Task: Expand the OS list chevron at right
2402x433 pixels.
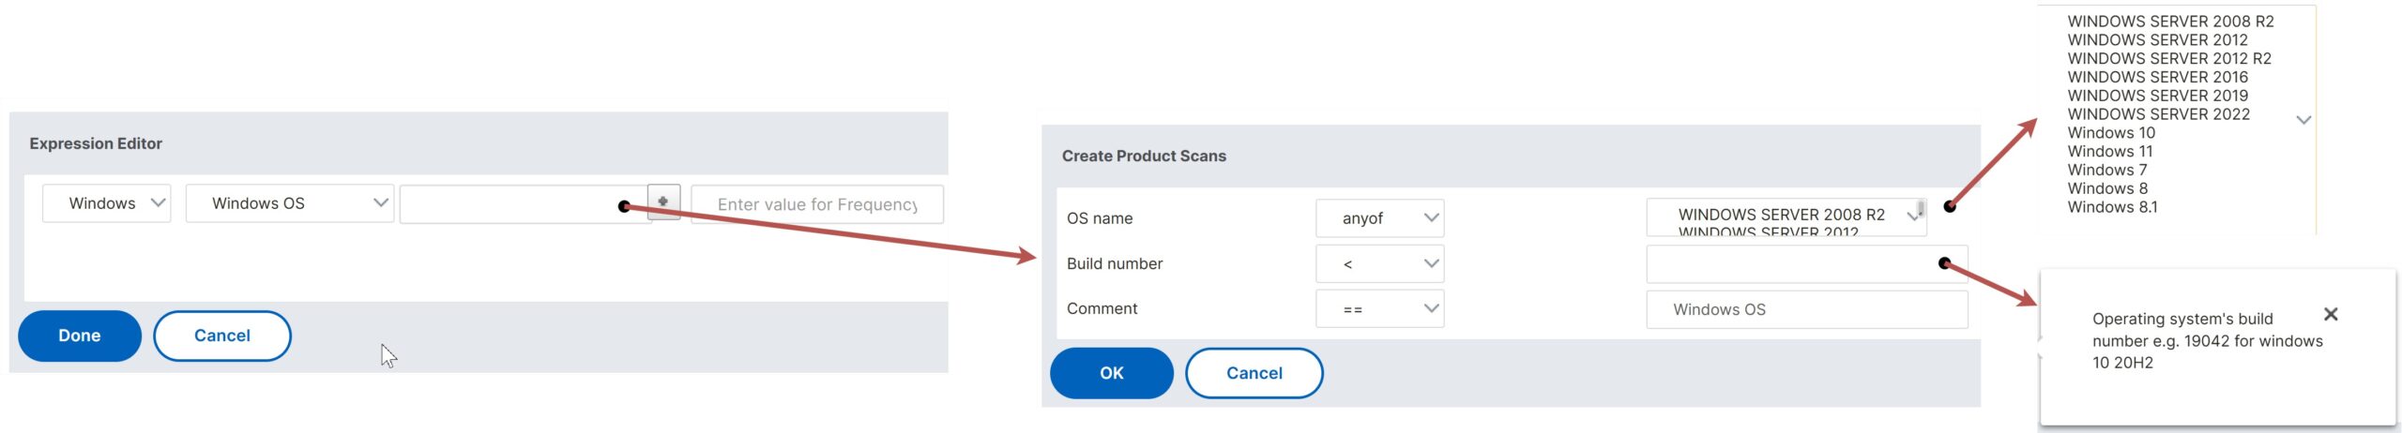Action: [x=2303, y=120]
